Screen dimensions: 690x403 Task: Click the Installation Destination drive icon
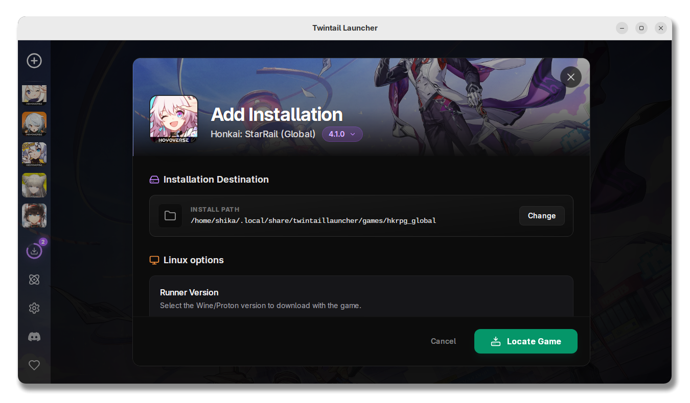click(154, 180)
